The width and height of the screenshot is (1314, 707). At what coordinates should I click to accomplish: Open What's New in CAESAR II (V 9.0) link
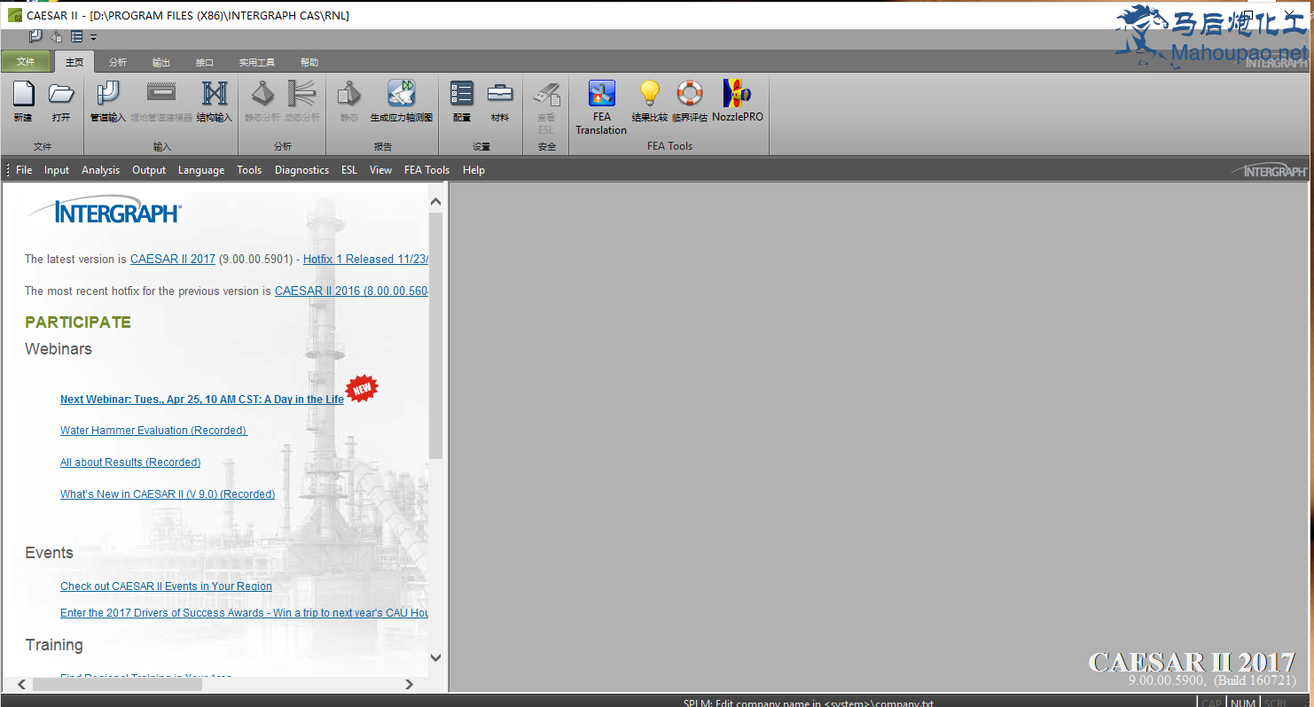pyautogui.click(x=168, y=494)
